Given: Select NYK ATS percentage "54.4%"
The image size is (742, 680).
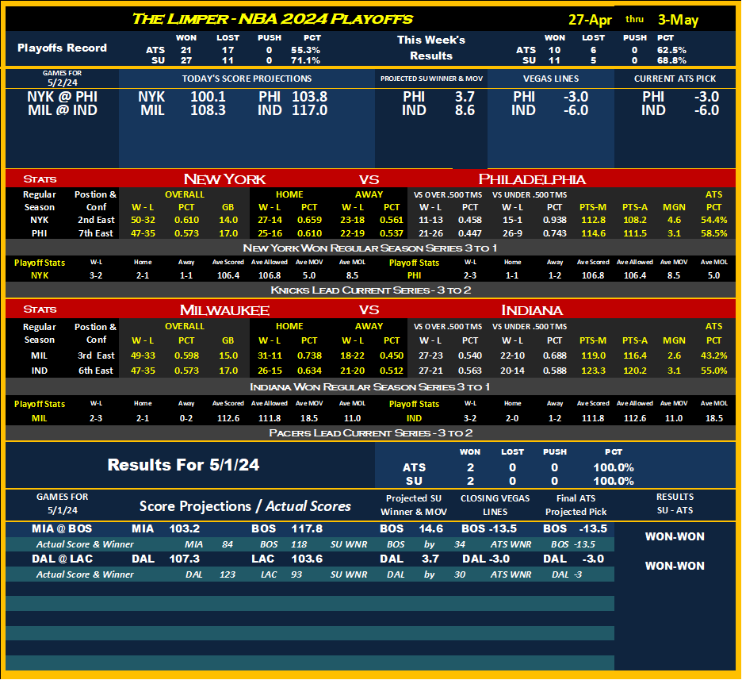Looking at the screenshot, I should [713, 221].
